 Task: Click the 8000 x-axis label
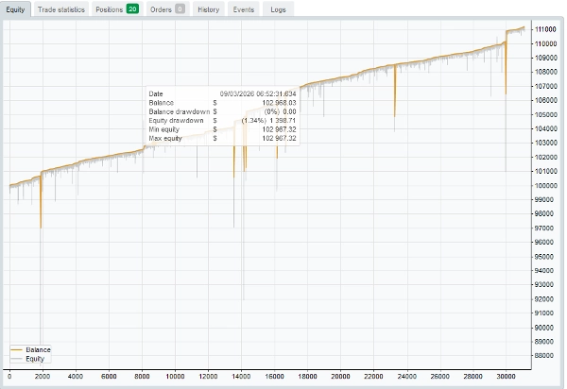[142, 376]
